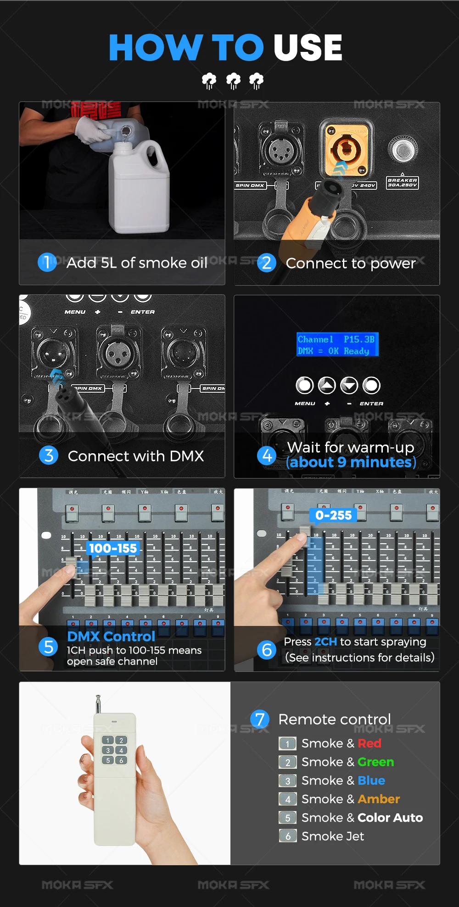Click the blue LCD Channel DMX Ready display

coord(337,344)
